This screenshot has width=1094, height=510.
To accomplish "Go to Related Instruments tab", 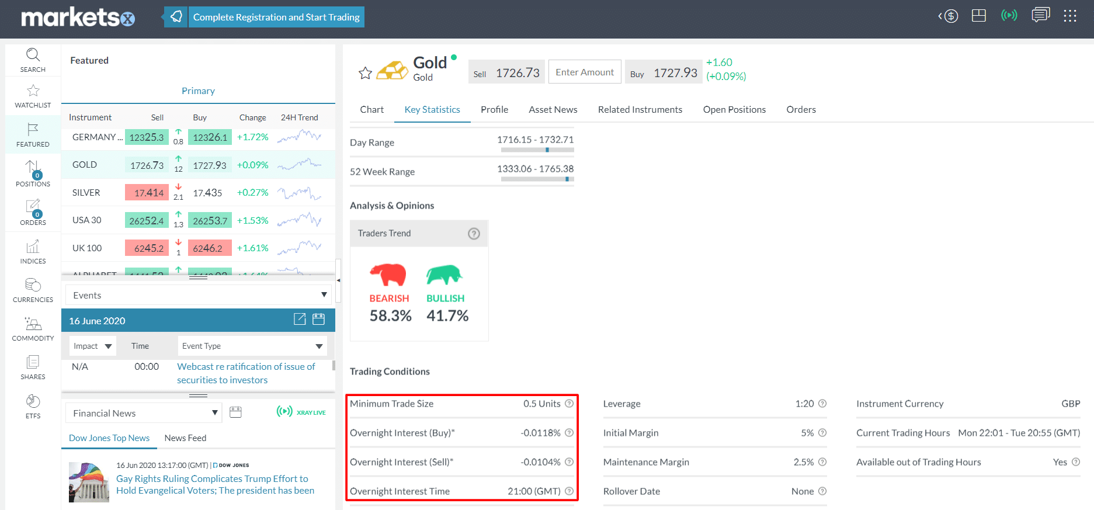I will click(640, 109).
